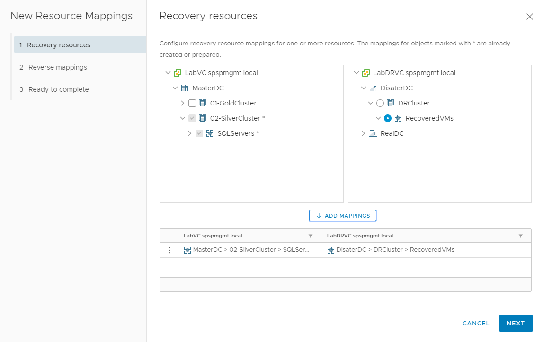Viewport: 543px width, 342px height.
Task: Collapse the DisaterDC datacenter node
Action: point(364,88)
